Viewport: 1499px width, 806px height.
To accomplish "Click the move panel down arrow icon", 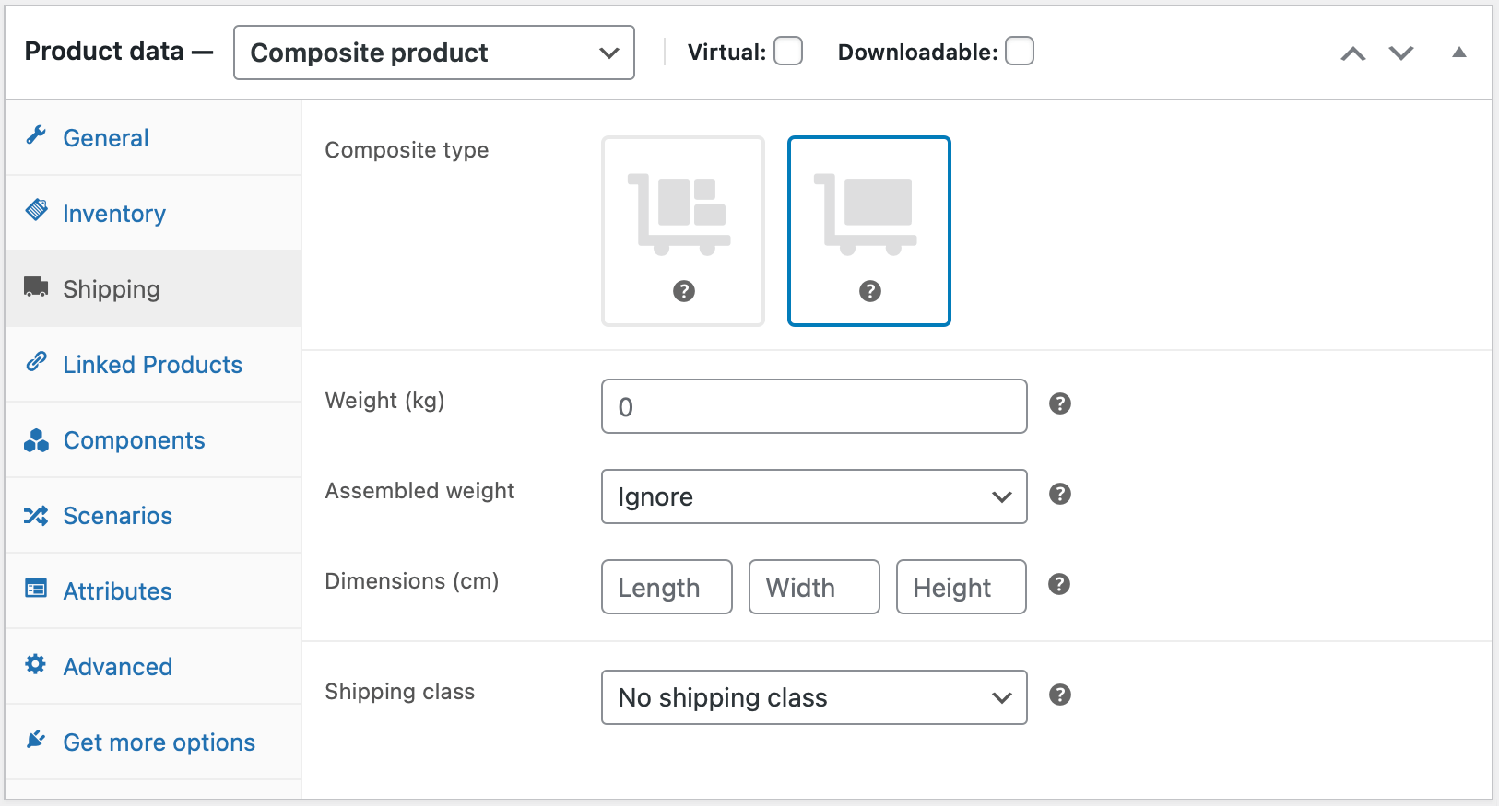I will pyautogui.click(x=1401, y=53).
